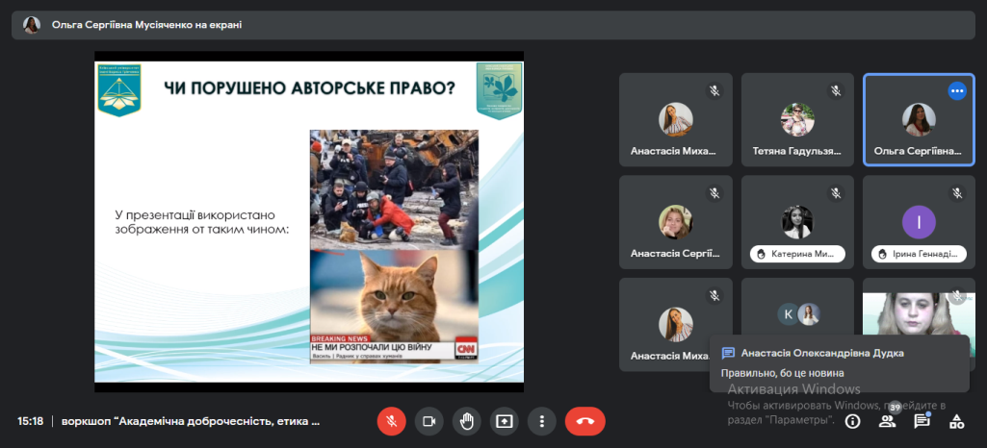Screen dimensions: 987x448
Task: Open the Activities shapes icon
Action: [956, 421]
